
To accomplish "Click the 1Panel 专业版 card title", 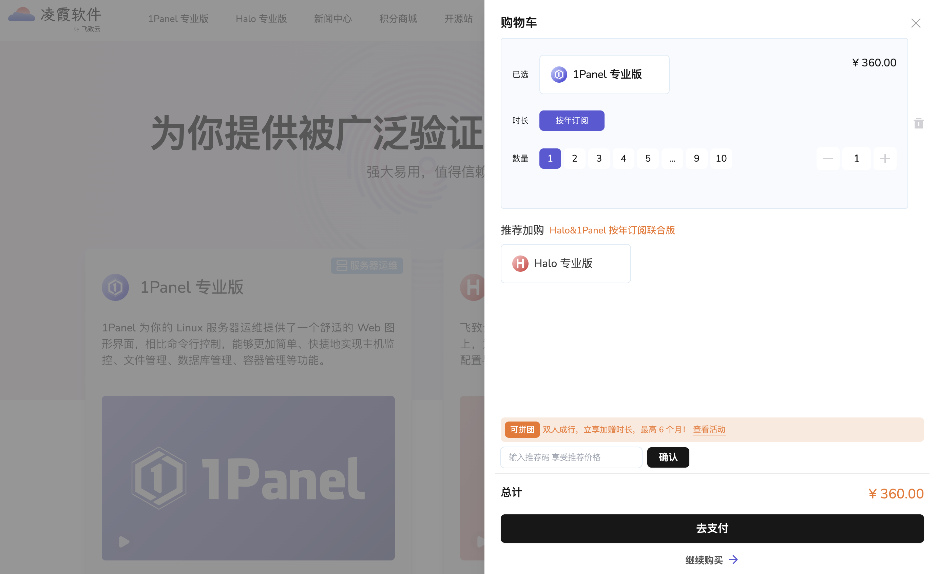I will point(192,288).
